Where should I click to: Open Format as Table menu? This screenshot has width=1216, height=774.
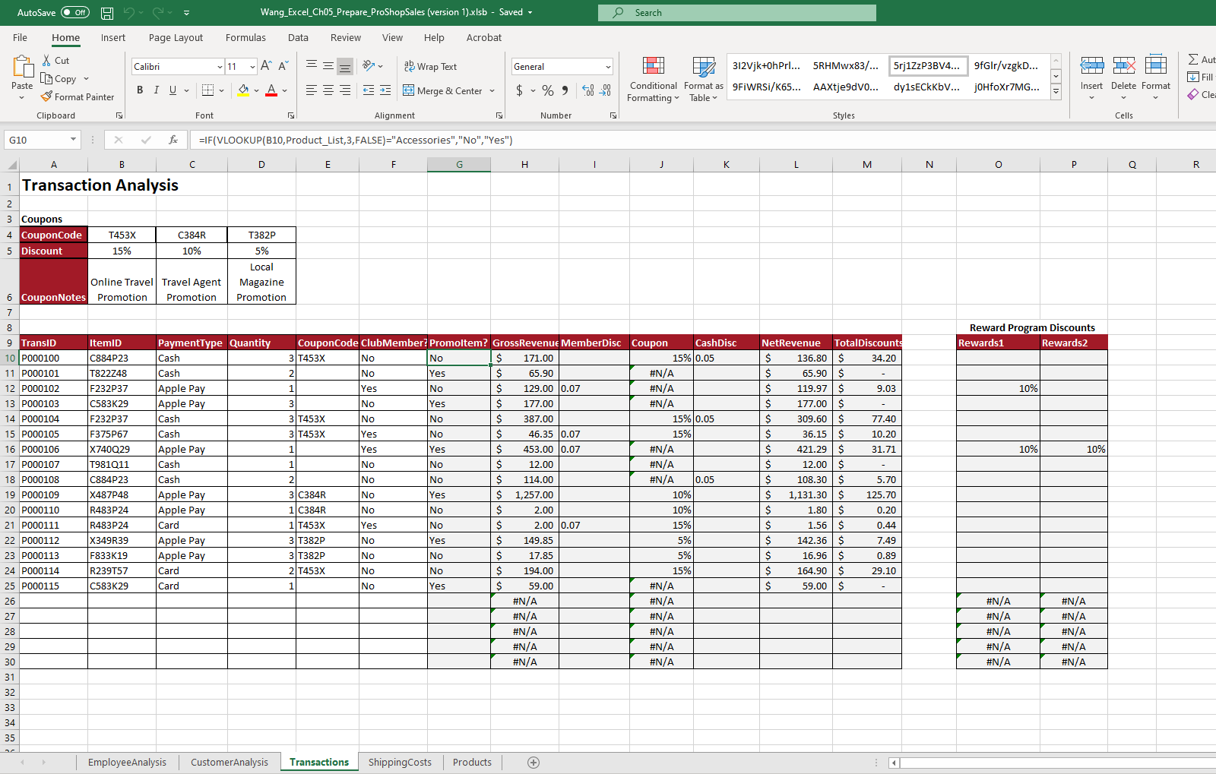(703, 78)
